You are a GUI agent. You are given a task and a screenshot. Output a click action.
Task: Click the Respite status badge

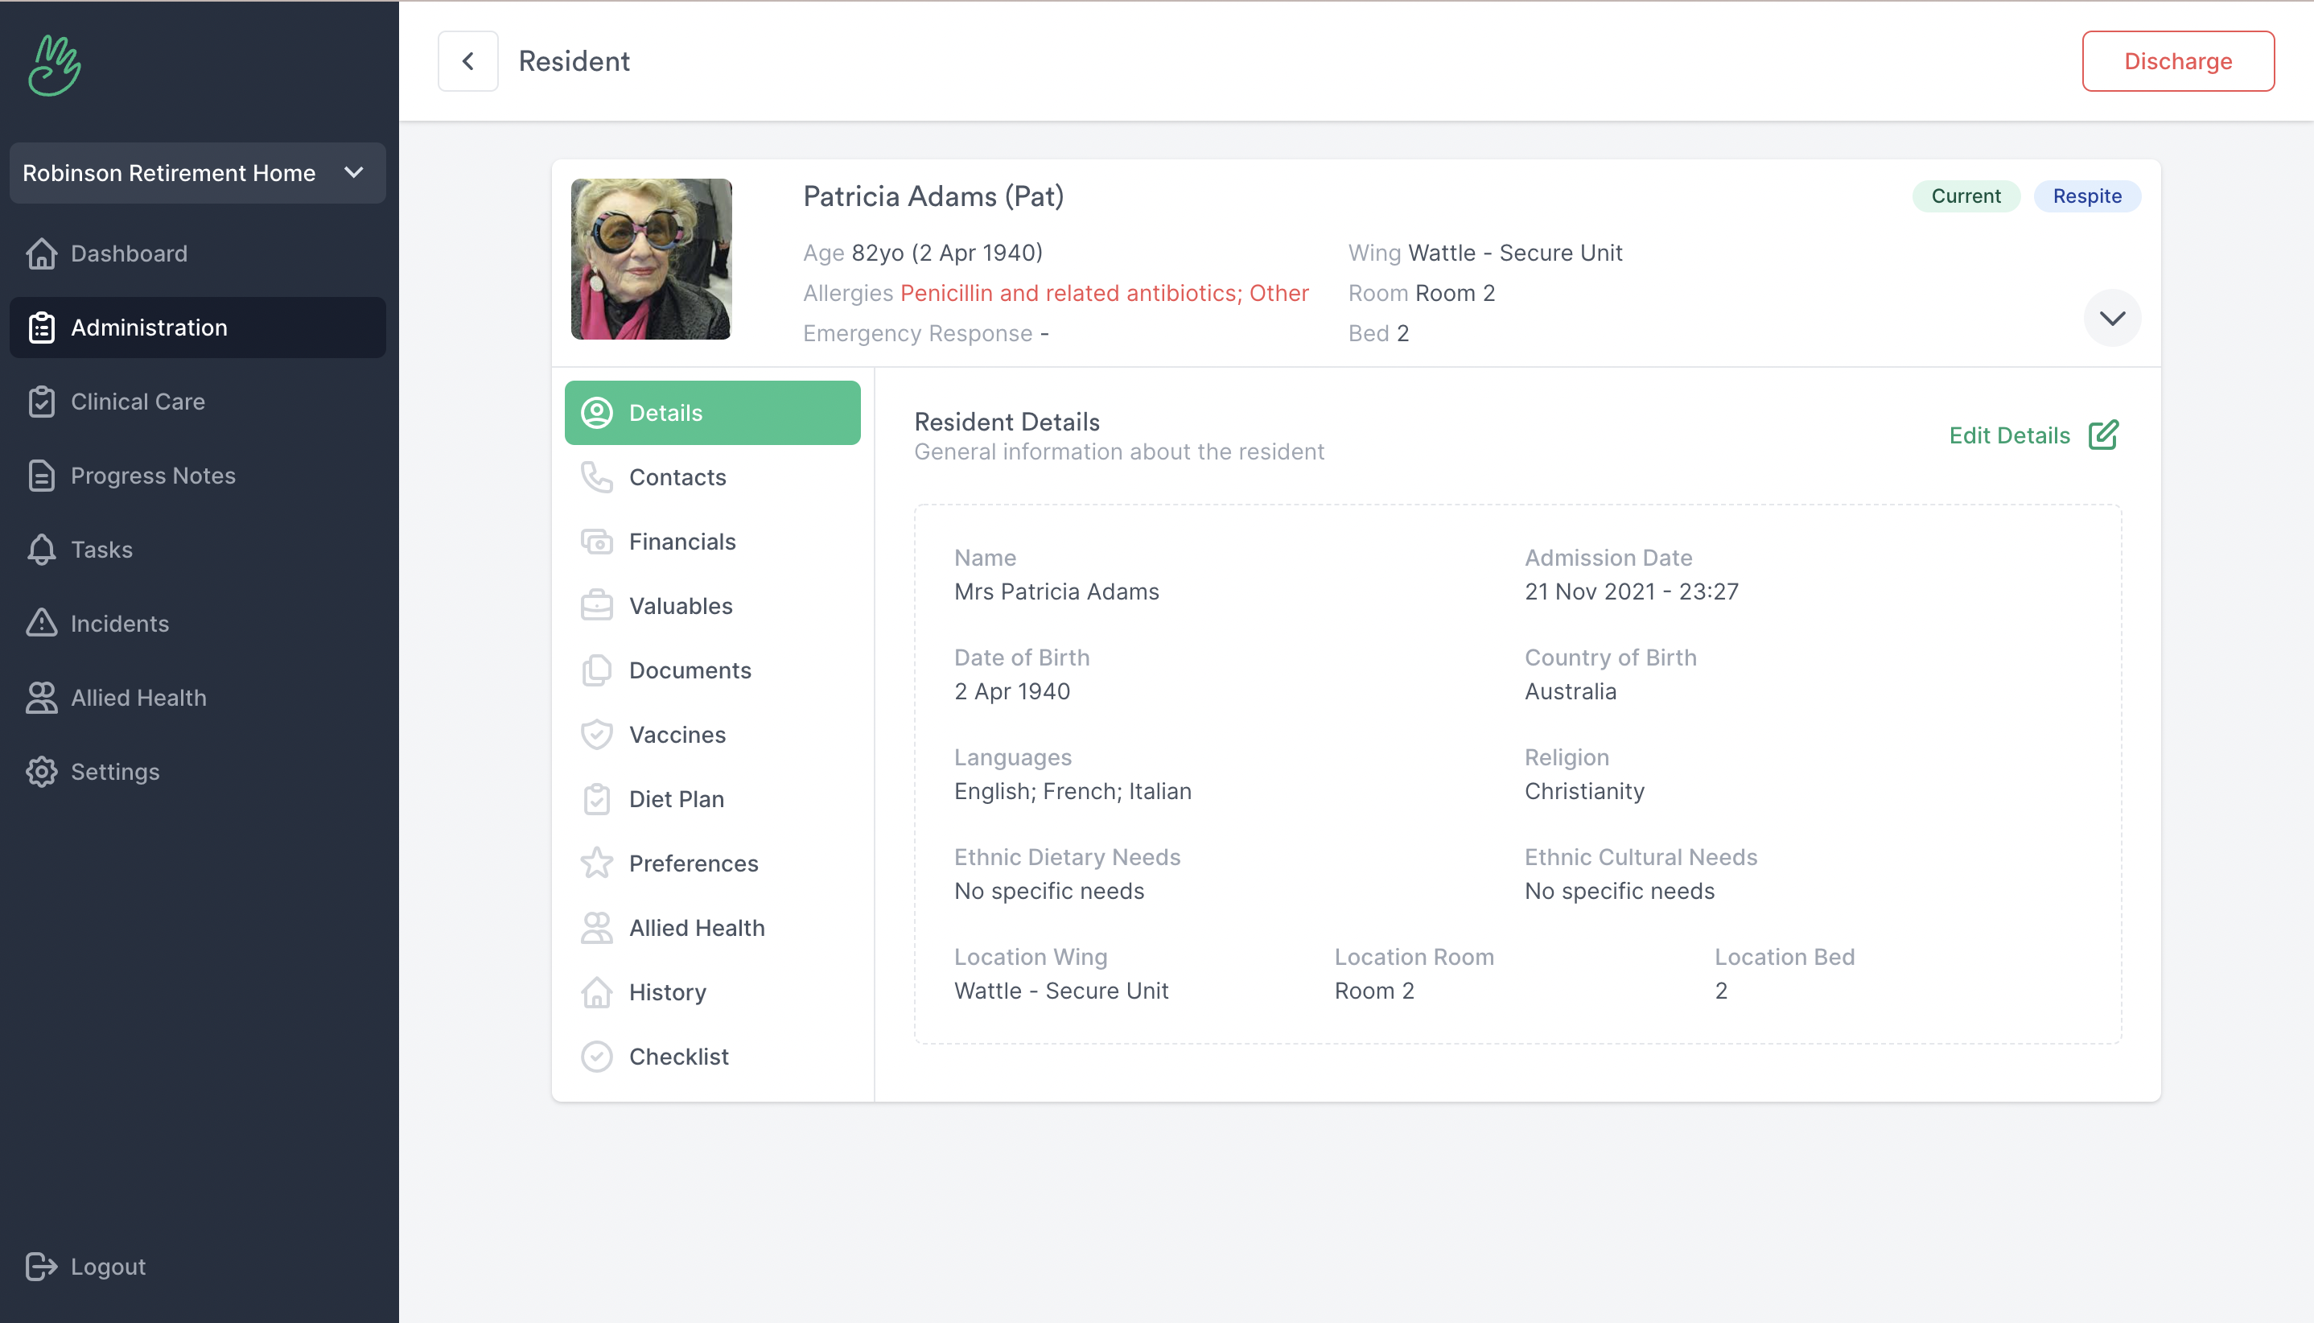(x=2086, y=196)
